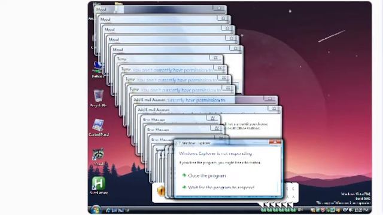Select the Network computer desktop icon

(x=98, y=69)
